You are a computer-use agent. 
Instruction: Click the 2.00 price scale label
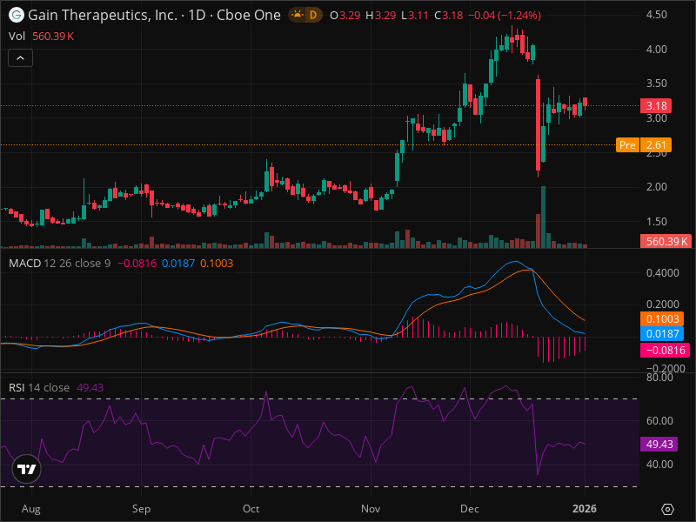(x=657, y=187)
